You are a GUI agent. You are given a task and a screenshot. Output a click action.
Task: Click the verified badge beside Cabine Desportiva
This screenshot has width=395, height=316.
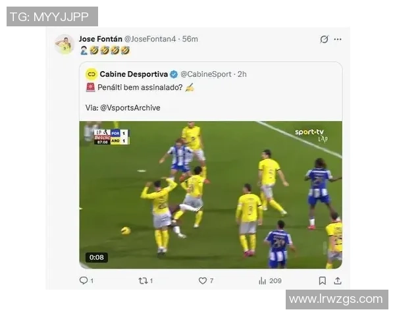174,74
